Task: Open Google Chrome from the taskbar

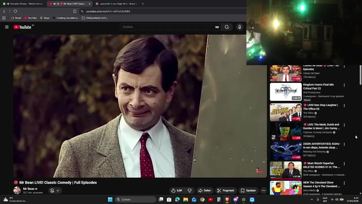Action: (x=202, y=199)
